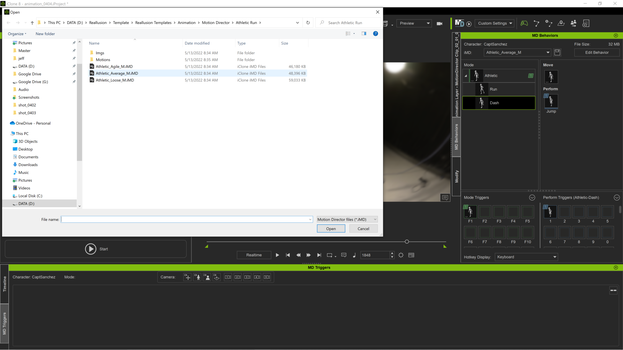This screenshot has height=350, width=623.
Task: Switch to camera preset 2
Action: (238, 277)
